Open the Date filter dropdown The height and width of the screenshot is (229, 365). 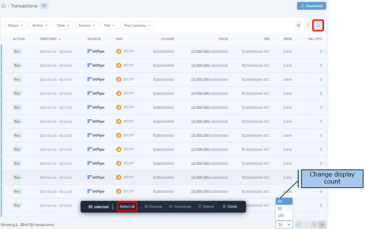click(x=63, y=25)
